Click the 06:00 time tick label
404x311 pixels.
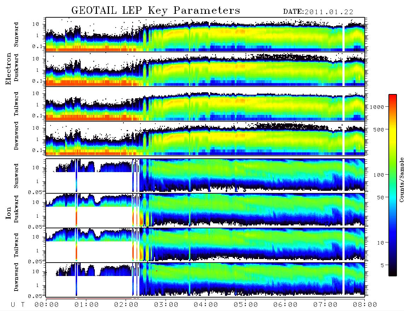pos(285,305)
